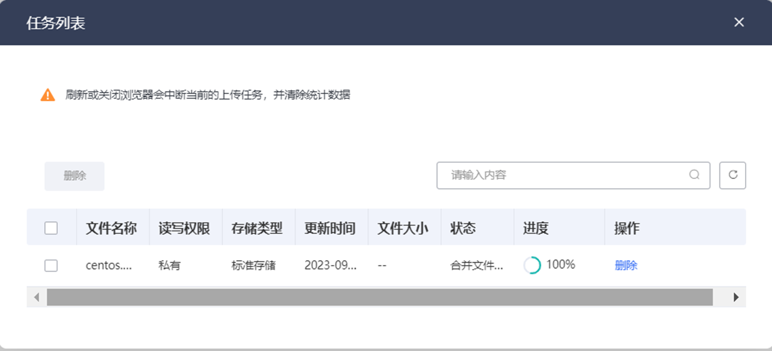772x351 pixels.
Task: Click the -- file size cell
Action: point(382,265)
